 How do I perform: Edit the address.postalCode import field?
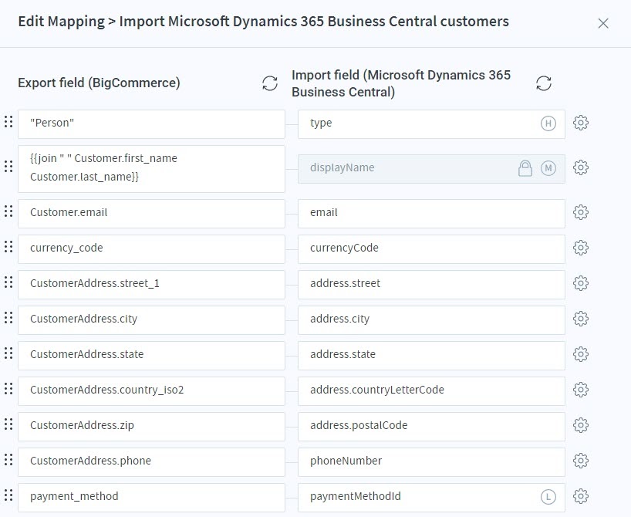point(431,426)
